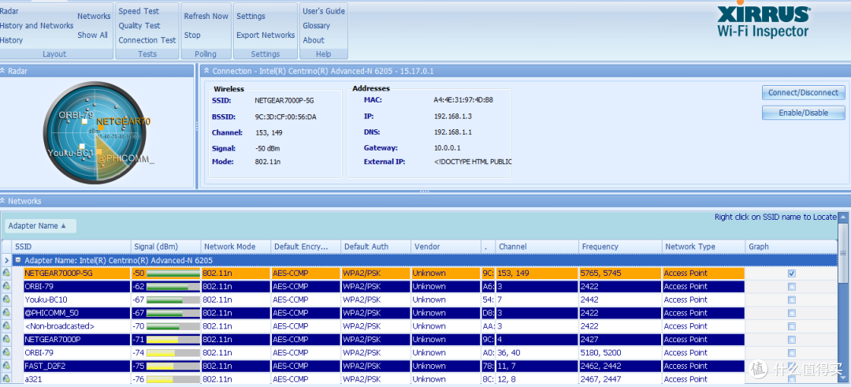Viewport: 851px width, 387px height.
Task: Click ORBI-79 marker on radar
Action: pyautogui.click(x=84, y=122)
